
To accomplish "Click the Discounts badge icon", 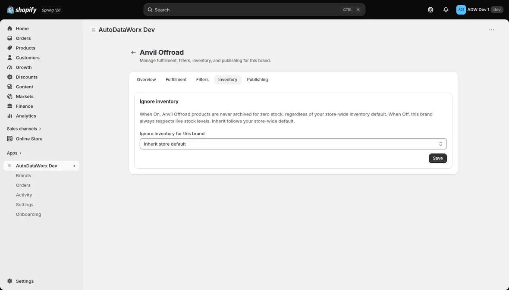I will (10, 77).
